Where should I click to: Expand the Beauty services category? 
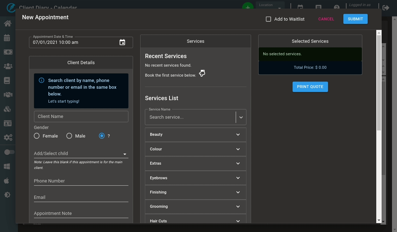tap(195, 135)
